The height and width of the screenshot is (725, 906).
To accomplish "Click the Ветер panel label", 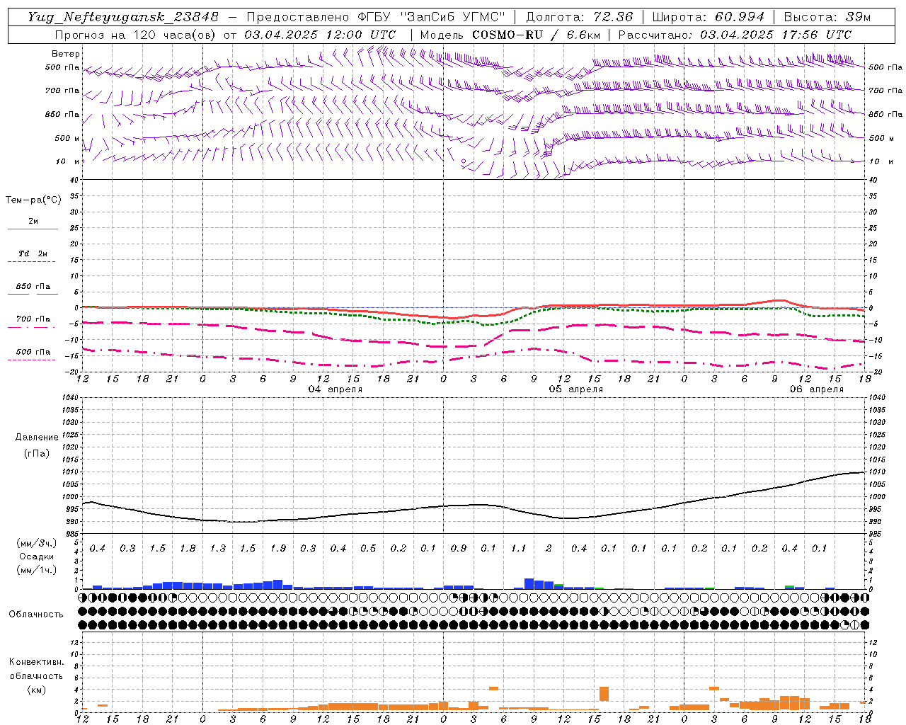I will (66, 54).
